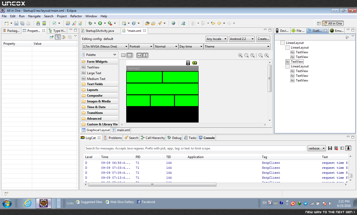Viewport: 357px width, 215px height.
Task: Switch to main.xml source tab at bottom
Action: point(121,130)
